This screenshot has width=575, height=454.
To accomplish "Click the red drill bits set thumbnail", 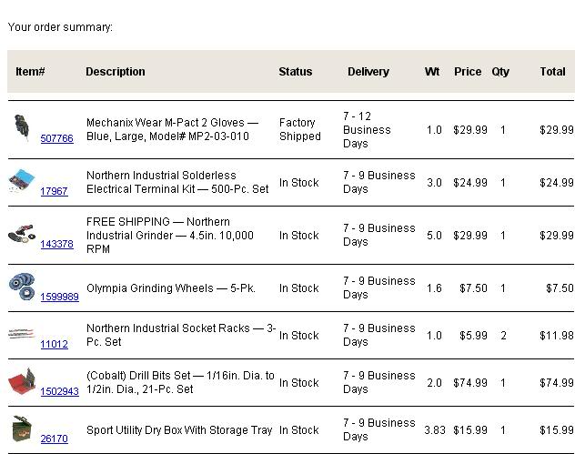I will [x=22, y=381].
